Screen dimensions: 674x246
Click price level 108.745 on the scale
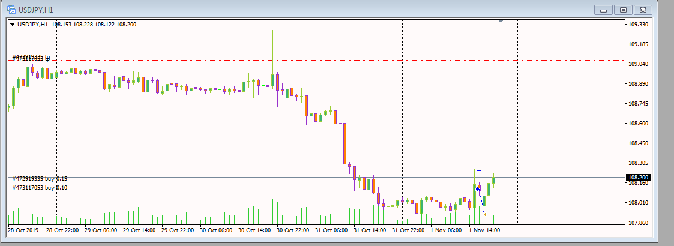pos(637,104)
